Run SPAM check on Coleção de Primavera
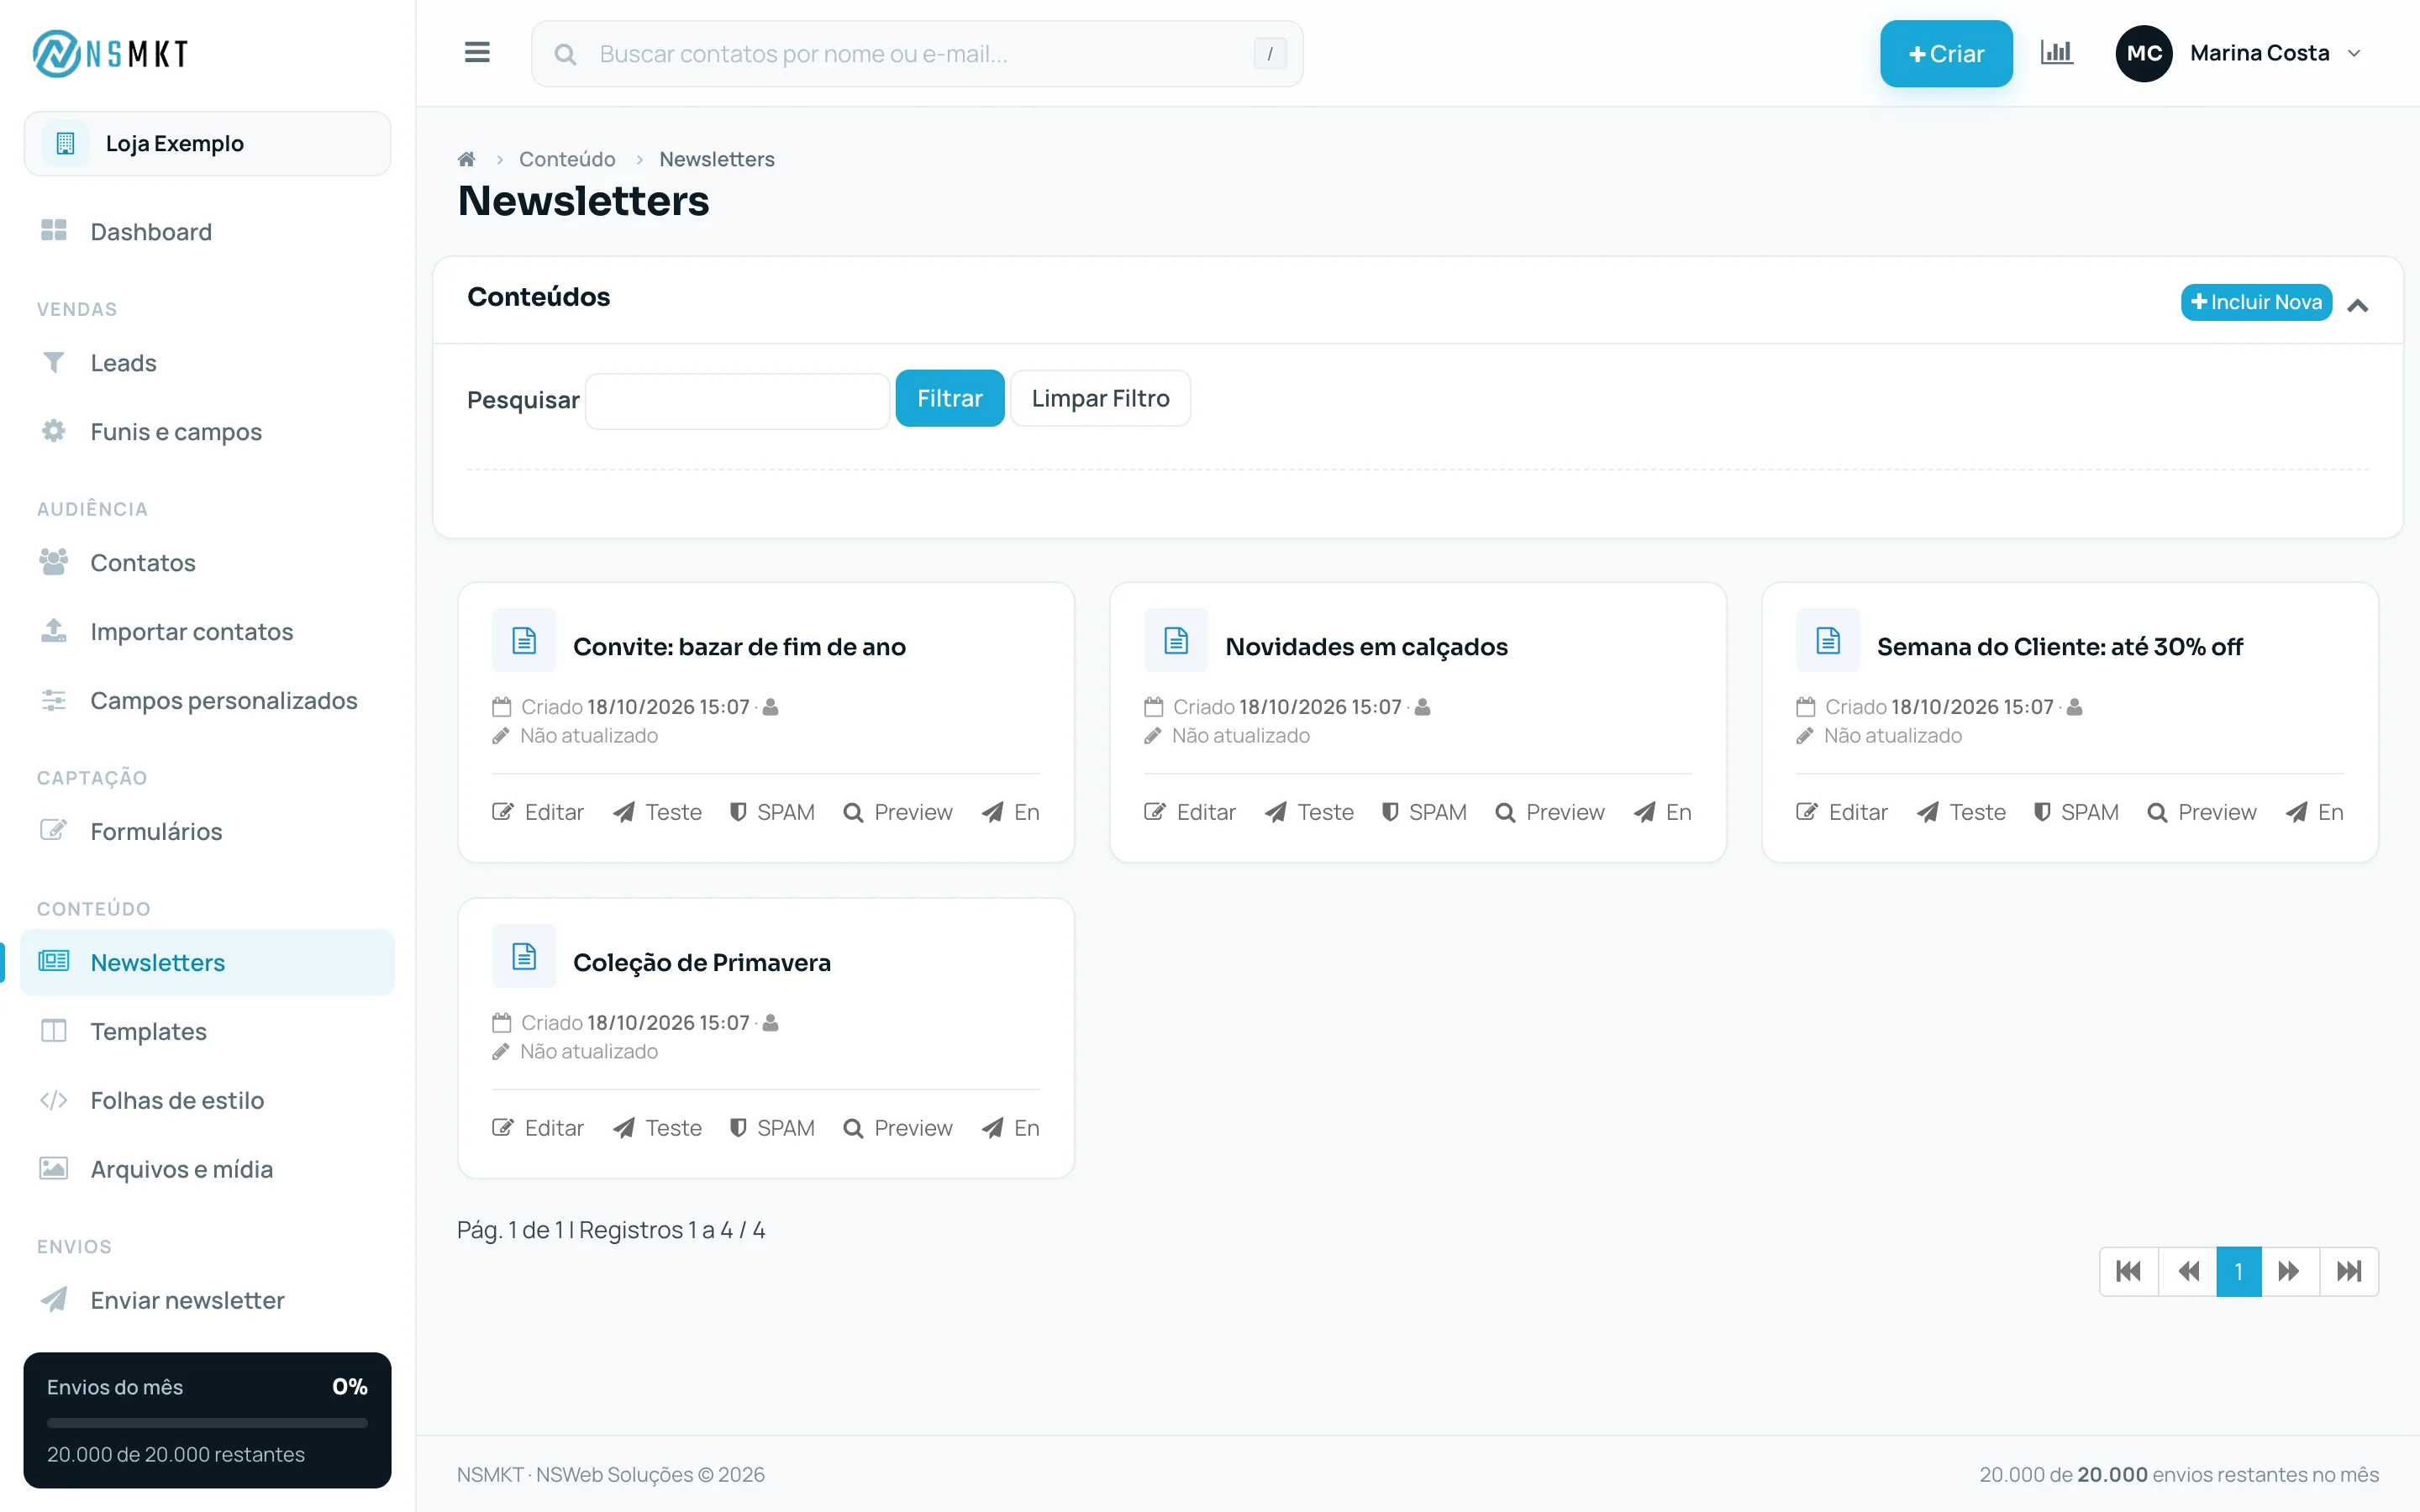The height and width of the screenshot is (1512, 2420). 772,1128
